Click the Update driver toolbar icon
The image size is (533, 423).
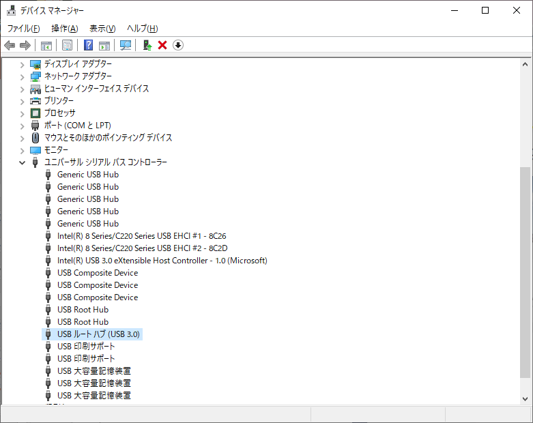(x=147, y=45)
